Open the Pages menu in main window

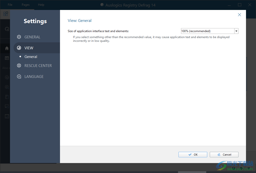point(26,5)
